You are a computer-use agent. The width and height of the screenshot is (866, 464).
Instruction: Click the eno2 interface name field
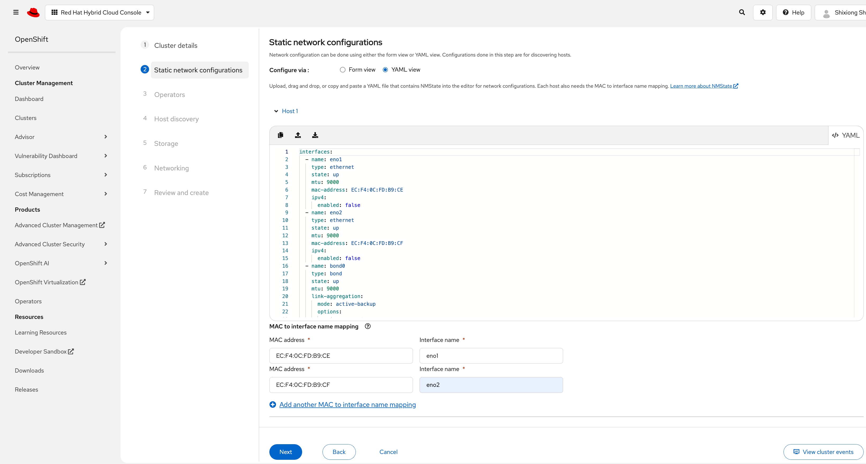point(491,385)
